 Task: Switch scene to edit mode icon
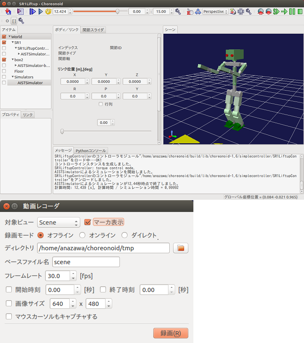point(189,12)
